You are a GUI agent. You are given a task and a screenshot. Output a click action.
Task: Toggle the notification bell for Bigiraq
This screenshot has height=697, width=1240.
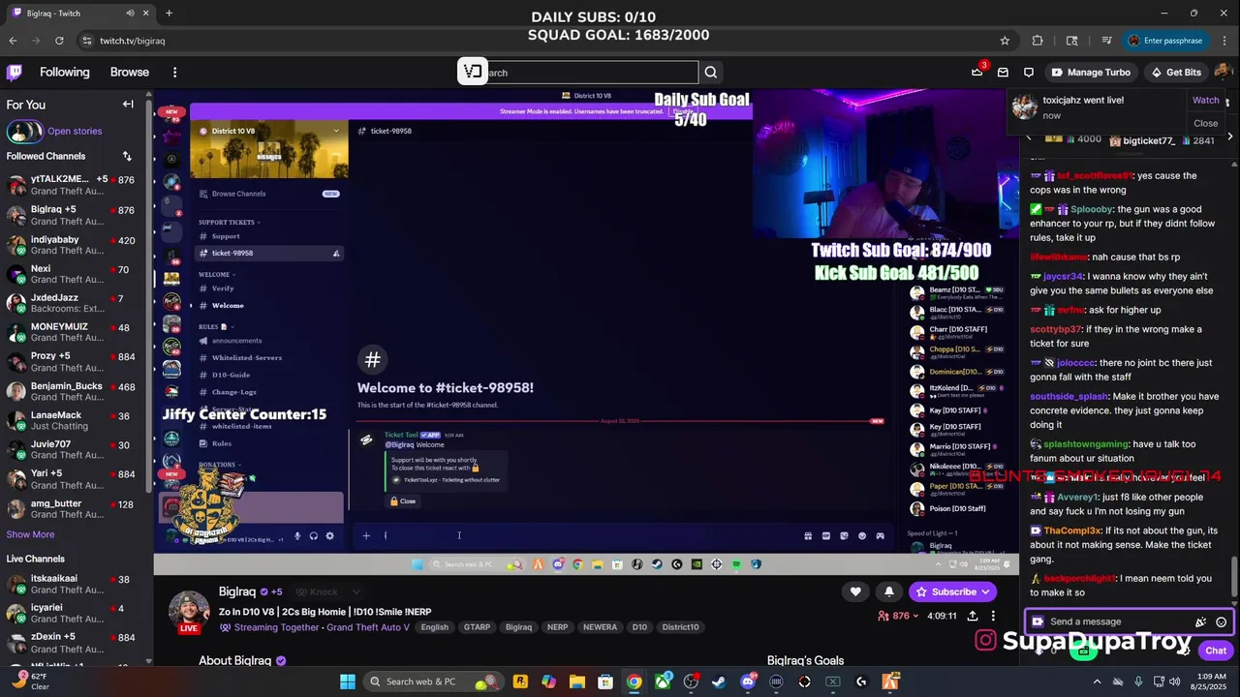889,591
